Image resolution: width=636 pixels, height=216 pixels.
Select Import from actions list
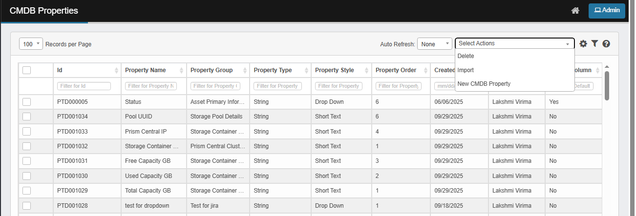point(466,70)
